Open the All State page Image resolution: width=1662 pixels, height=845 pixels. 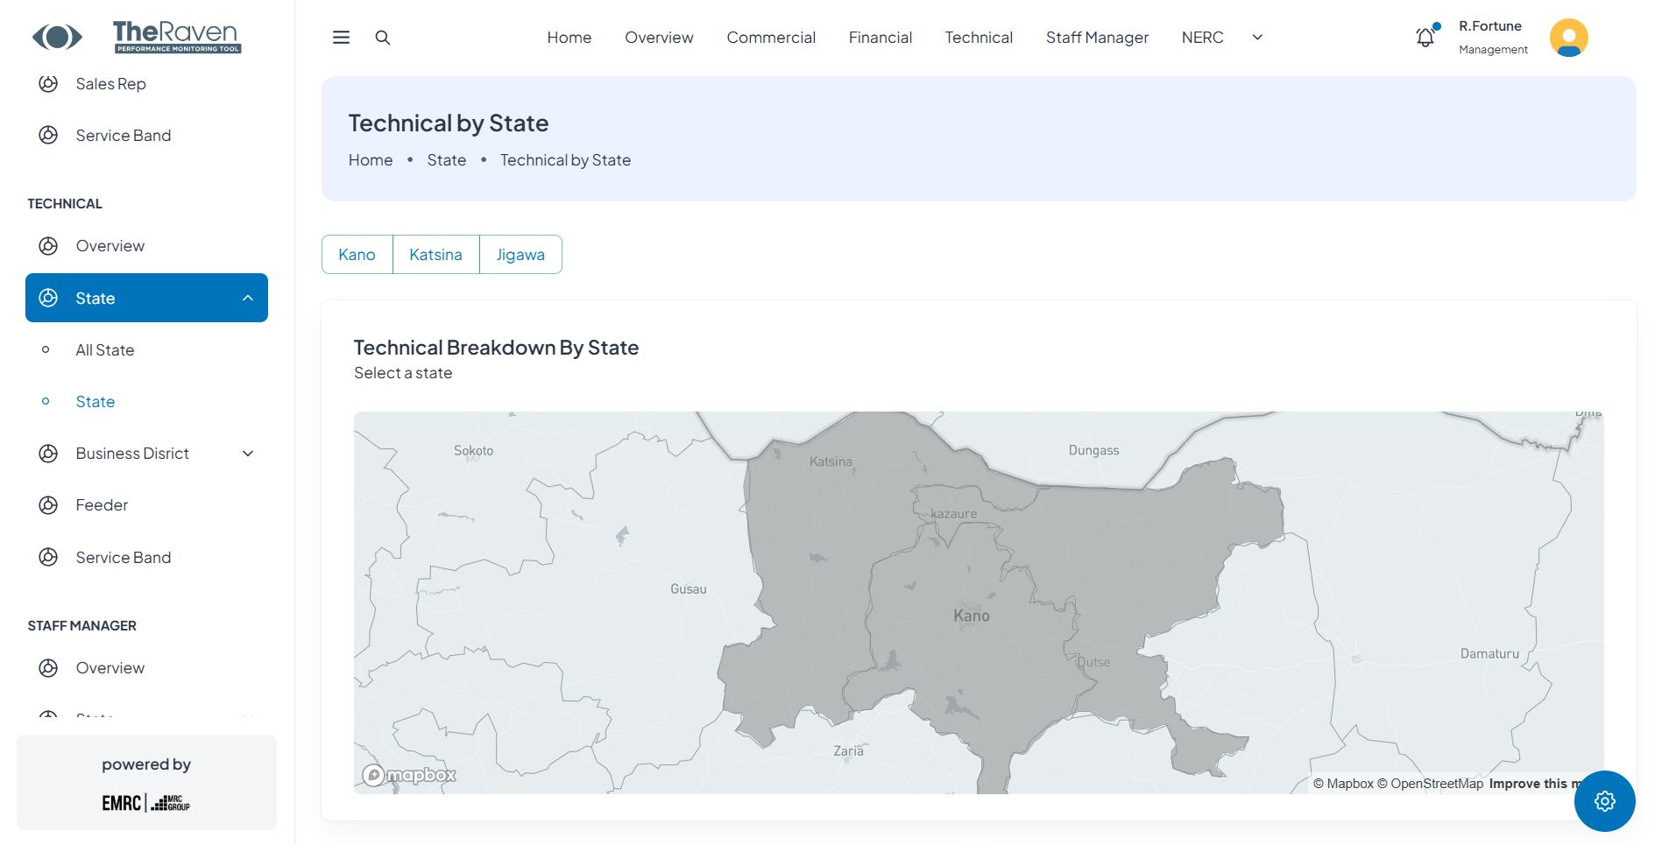coord(104,349)
